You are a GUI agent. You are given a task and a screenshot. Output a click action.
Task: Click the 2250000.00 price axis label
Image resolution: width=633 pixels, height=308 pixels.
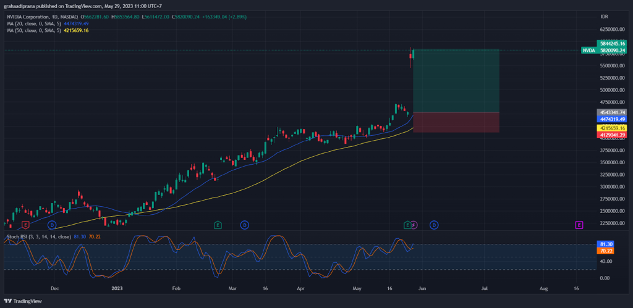click(x=613, y=223)
